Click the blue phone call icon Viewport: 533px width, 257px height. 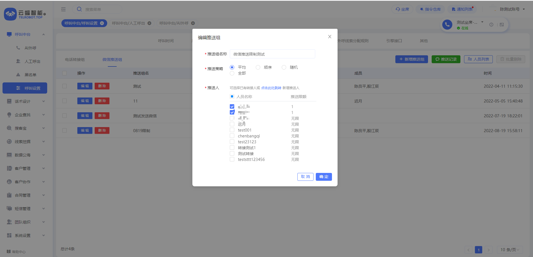[447, 25]
